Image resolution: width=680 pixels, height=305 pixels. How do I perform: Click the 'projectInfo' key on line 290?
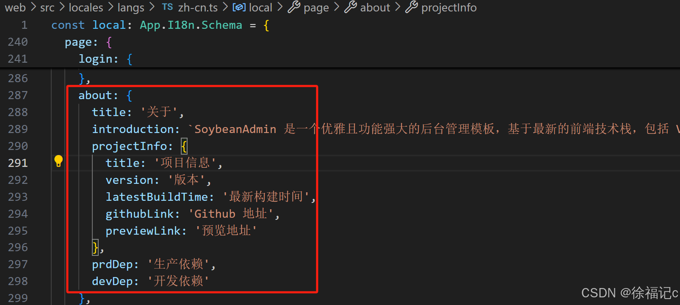[x=130, y=146]
